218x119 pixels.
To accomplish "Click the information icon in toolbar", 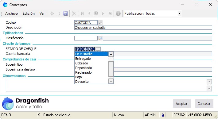I will point(118,13).
